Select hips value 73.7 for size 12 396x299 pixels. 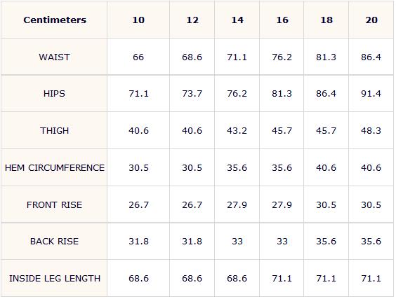tap(192, 94)
